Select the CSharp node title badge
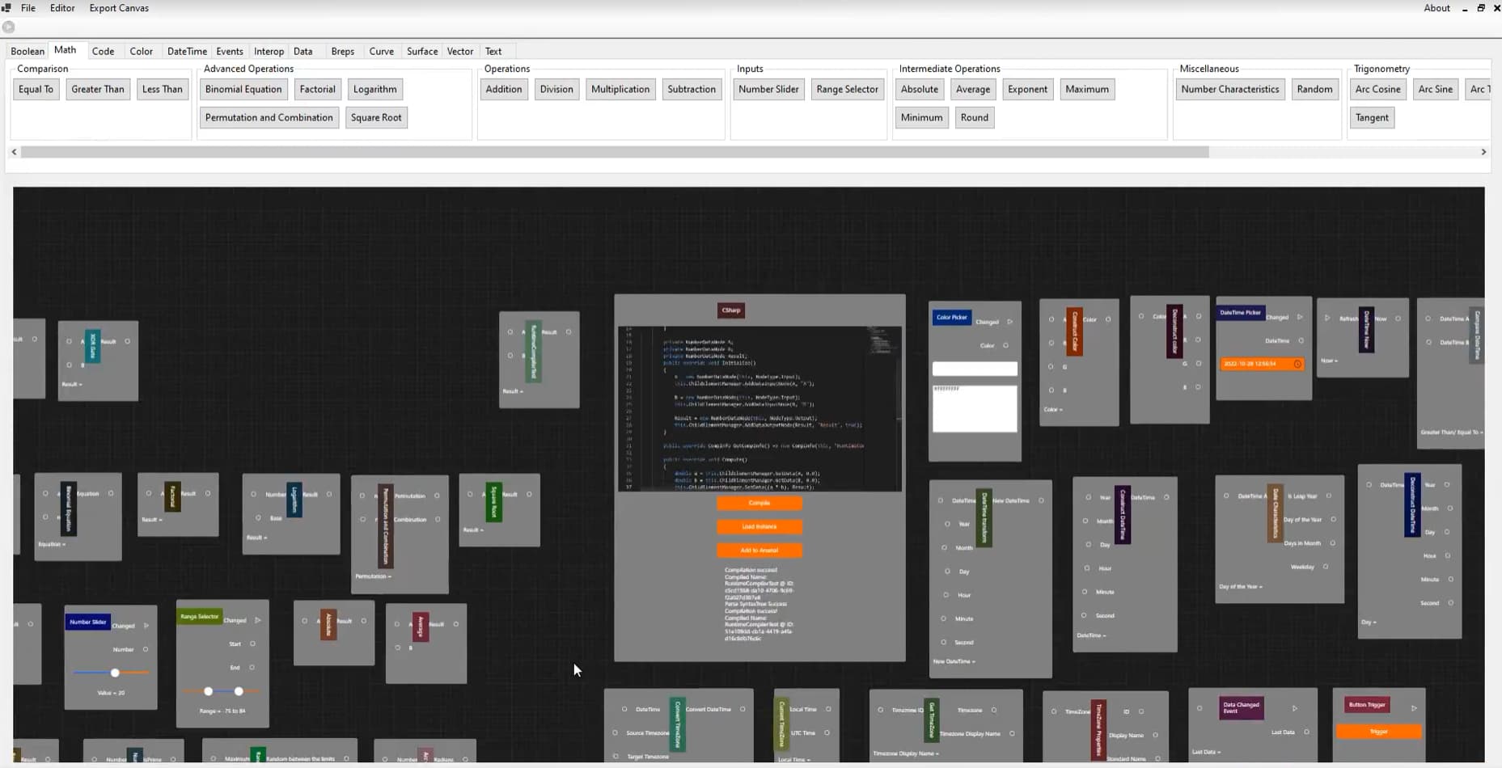The image size is (1502, 768). click(x=730, y=310)
